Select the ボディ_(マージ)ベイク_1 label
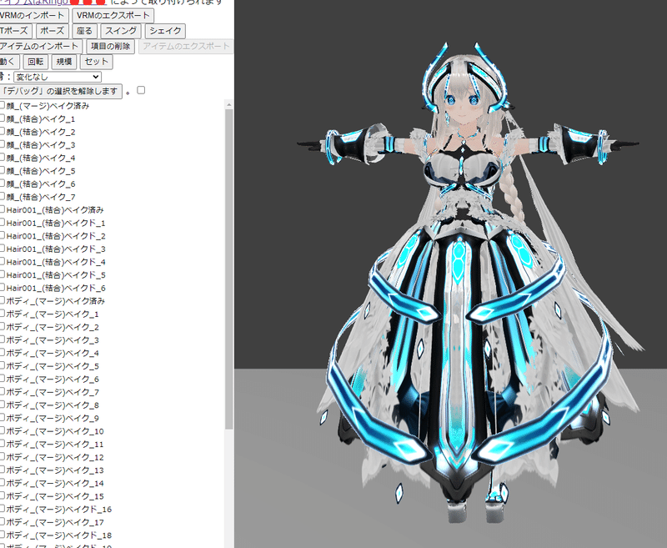Viewport: 667px width, 548px height. click(53, 314)
